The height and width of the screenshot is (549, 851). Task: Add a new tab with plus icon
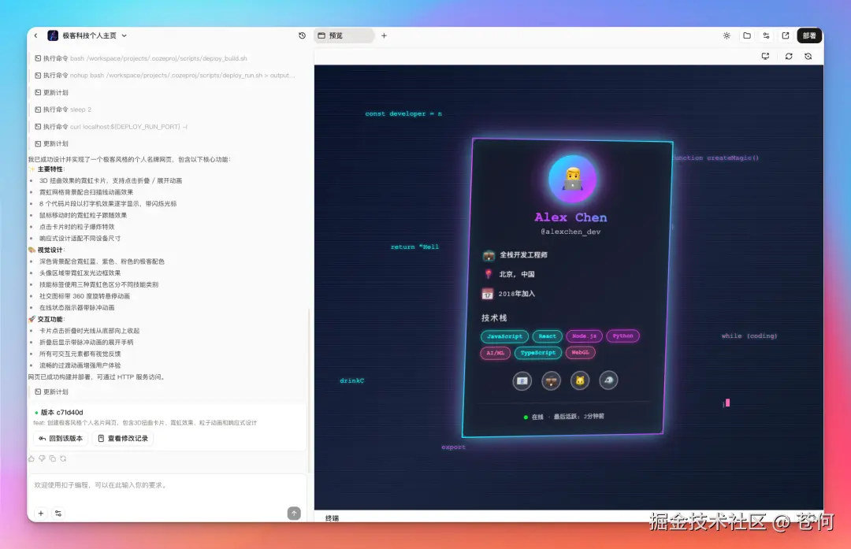[x=384, y=35]
